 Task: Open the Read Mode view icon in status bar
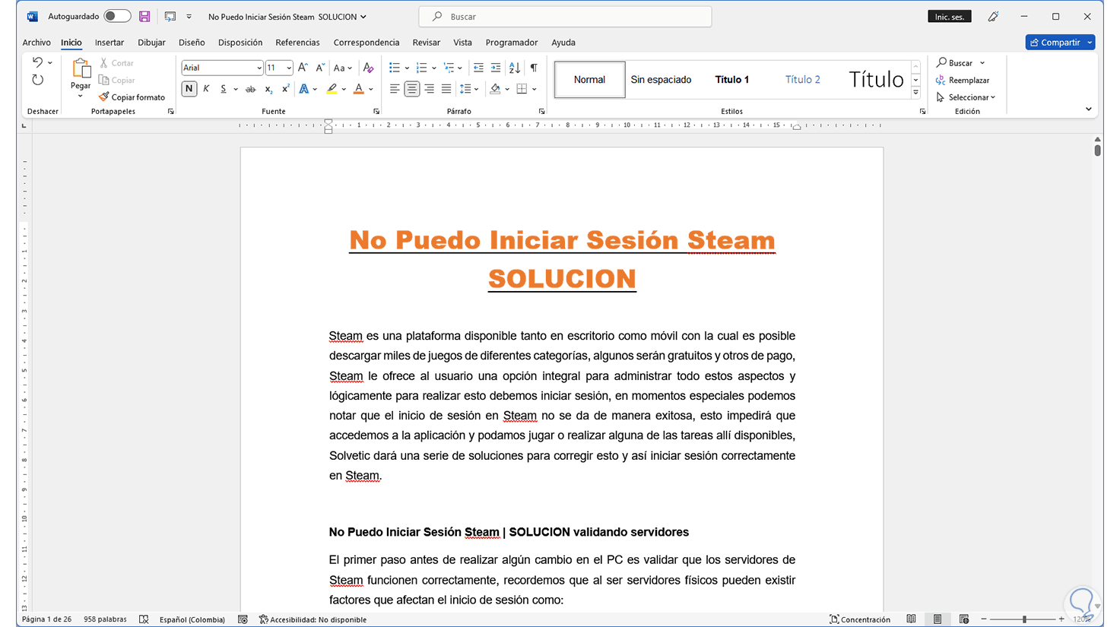pos(911,619)
